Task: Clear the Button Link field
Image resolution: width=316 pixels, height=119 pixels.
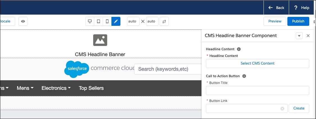Action: pos(282,109)
